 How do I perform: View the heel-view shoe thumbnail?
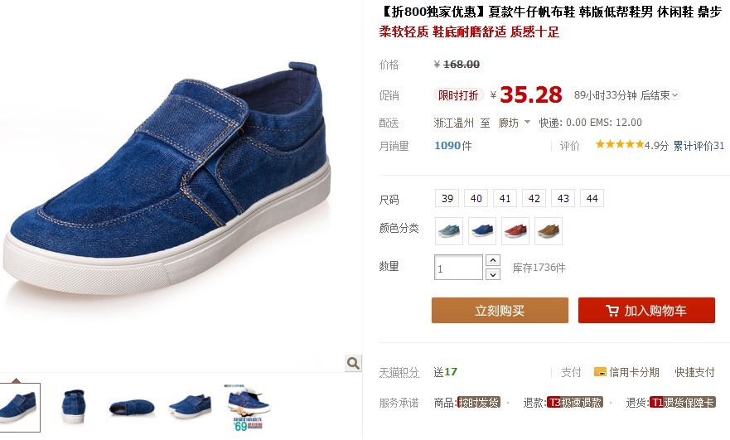click(x=74, y=406)
